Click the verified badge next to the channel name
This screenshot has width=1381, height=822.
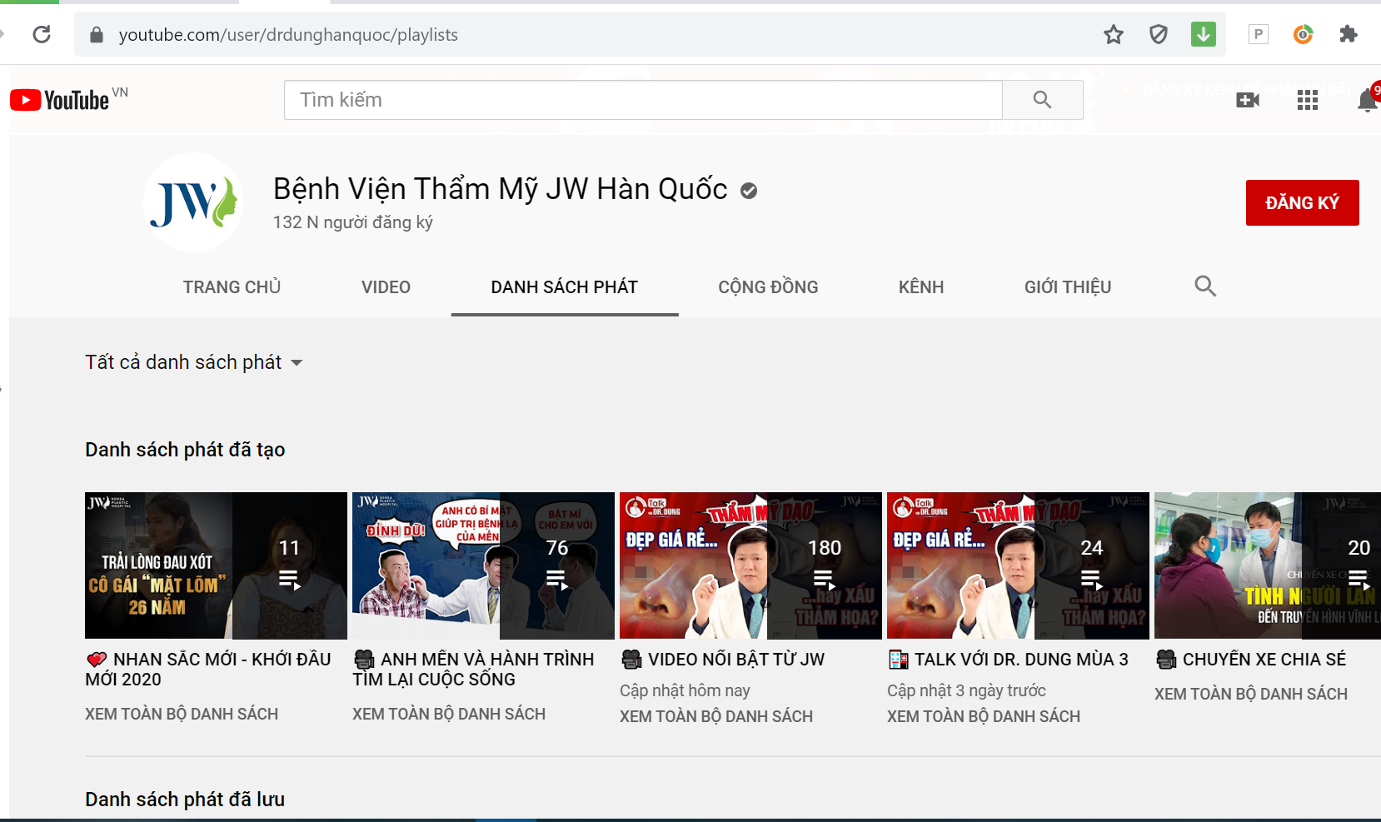(x=748, y=190)
